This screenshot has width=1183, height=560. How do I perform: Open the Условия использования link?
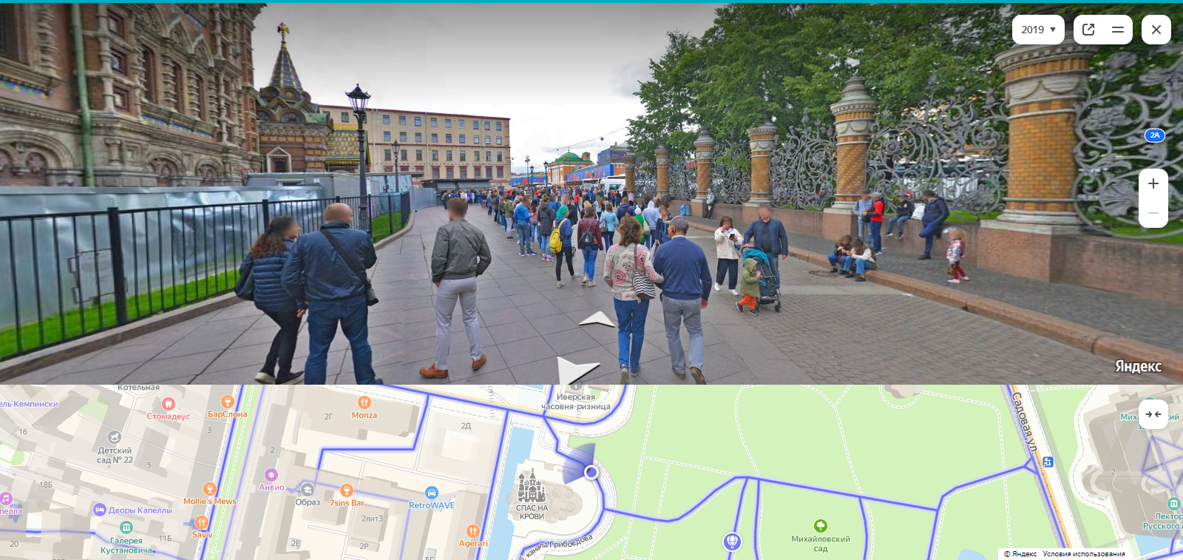(1084, 554)
